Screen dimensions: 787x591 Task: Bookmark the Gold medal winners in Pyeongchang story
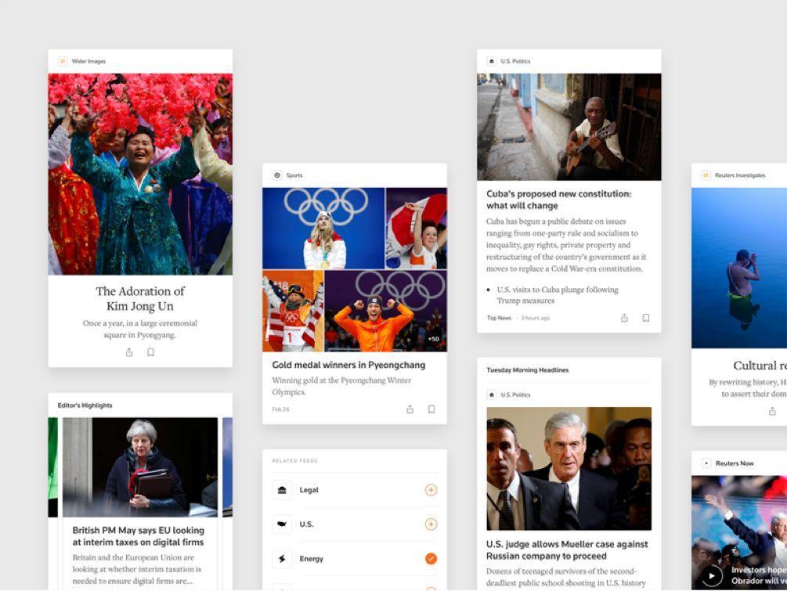point(431,409)
